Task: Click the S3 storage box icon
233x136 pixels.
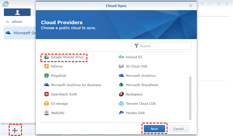Action: 47,104
